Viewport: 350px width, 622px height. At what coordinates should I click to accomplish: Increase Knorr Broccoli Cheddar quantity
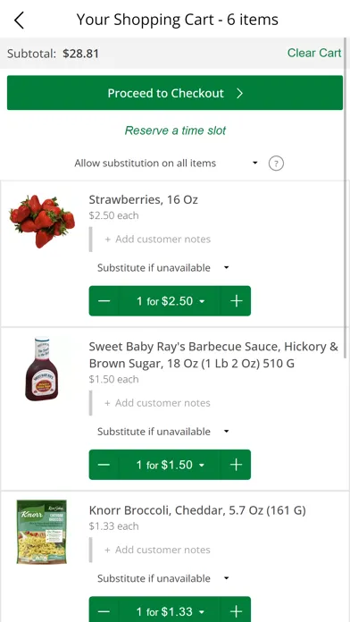pyautogui.click(x=236, y=611)
